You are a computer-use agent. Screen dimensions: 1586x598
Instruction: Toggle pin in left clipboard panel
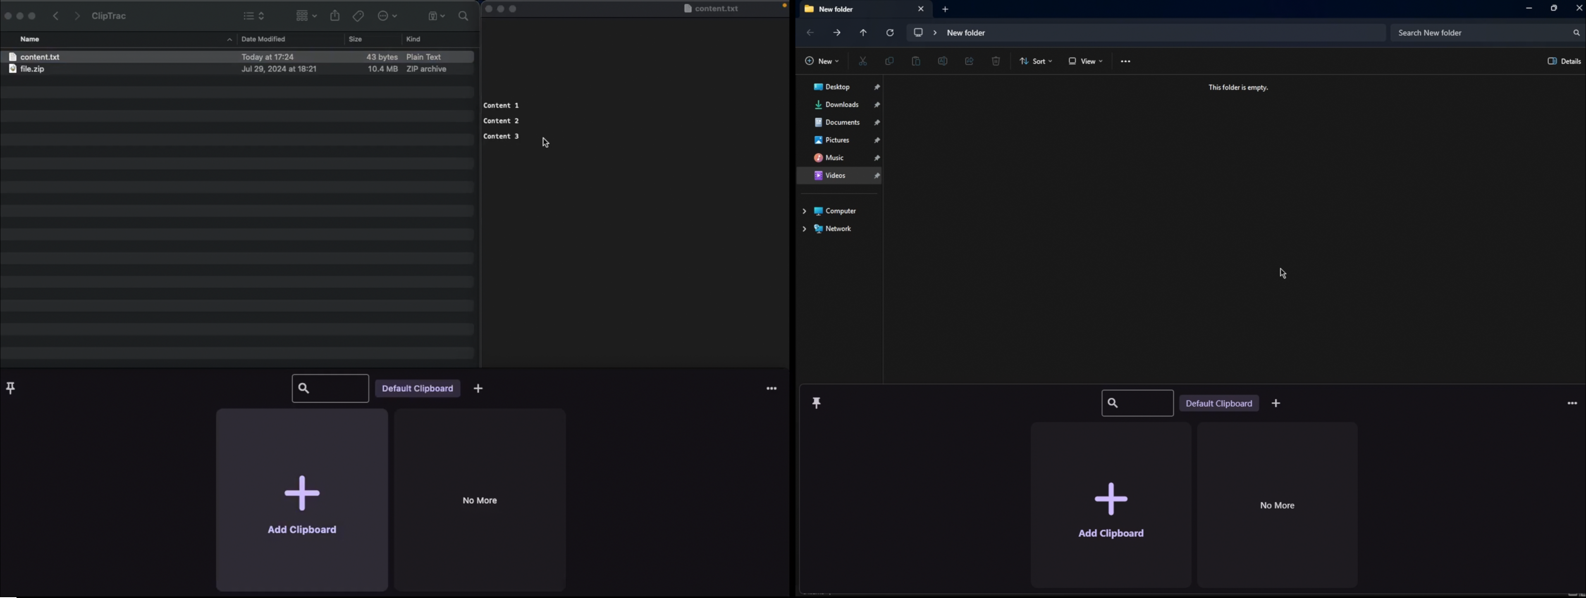point(11,388)
